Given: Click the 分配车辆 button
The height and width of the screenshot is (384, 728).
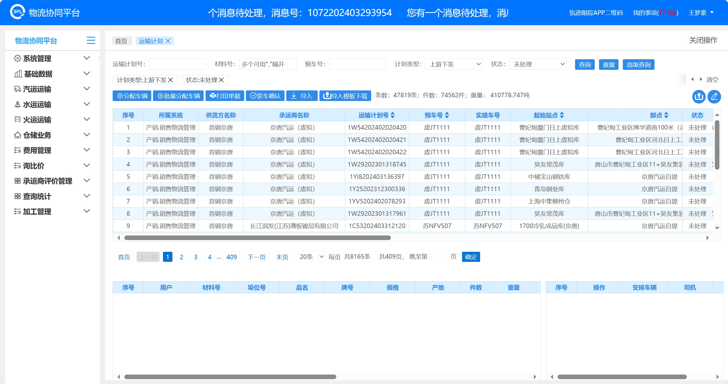Looking at the screenshot, I should point(132,96).
